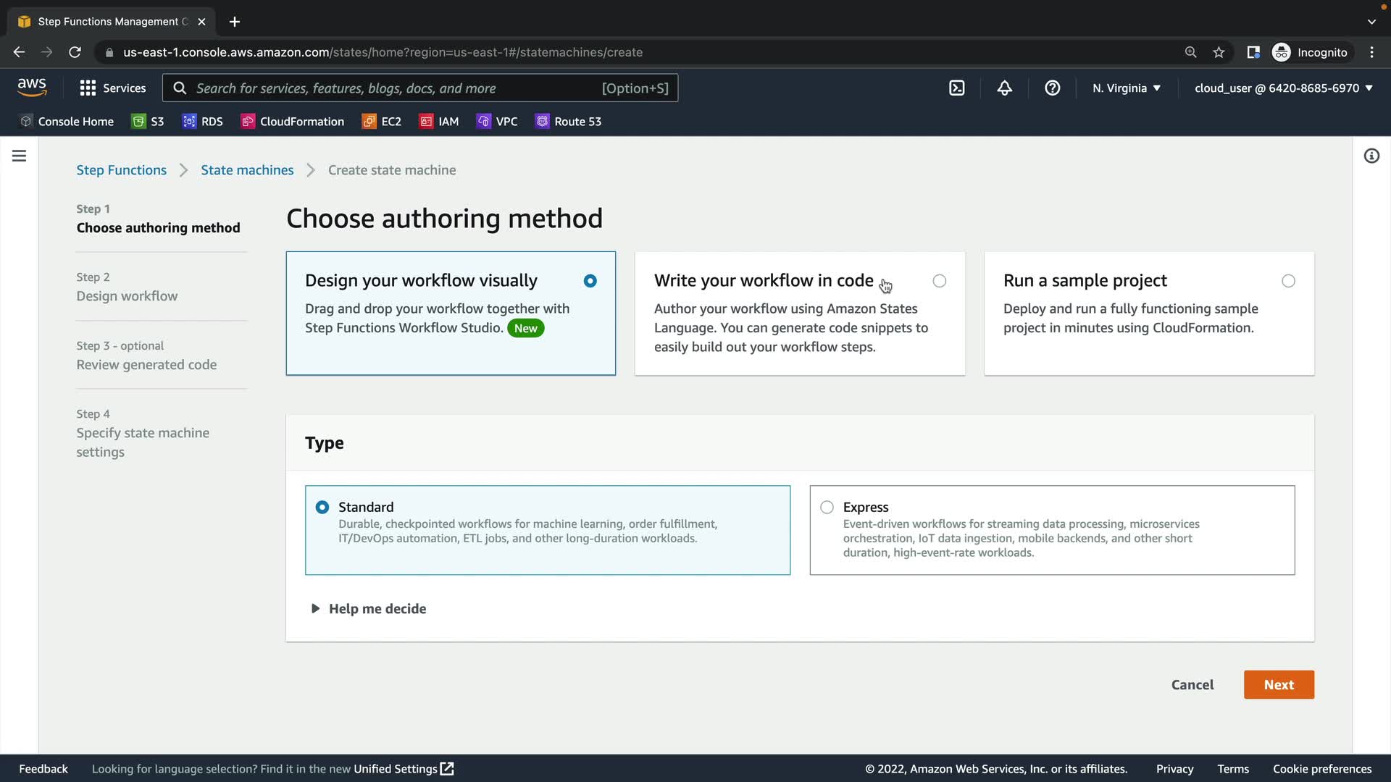The height and width of the screenshot is (782, 1391).
Task: Open the notifications bell icon
Action: pos(1004,88)
